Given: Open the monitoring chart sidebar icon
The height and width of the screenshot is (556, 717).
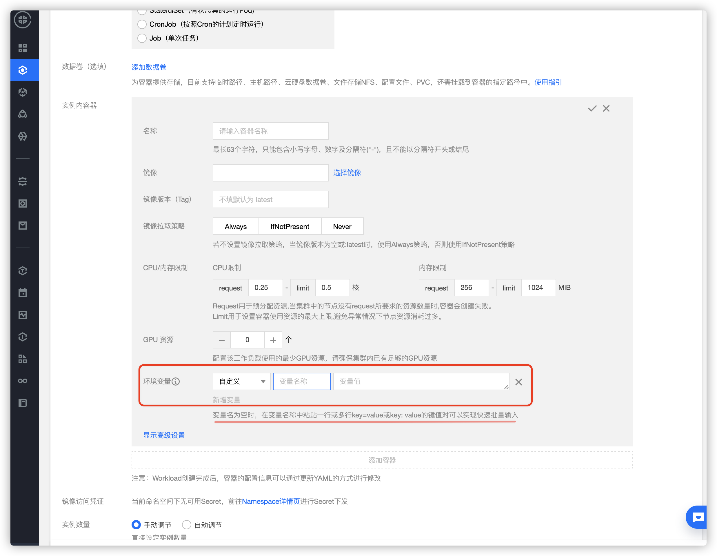Looking at the screenshot, I should click(23, 315).
